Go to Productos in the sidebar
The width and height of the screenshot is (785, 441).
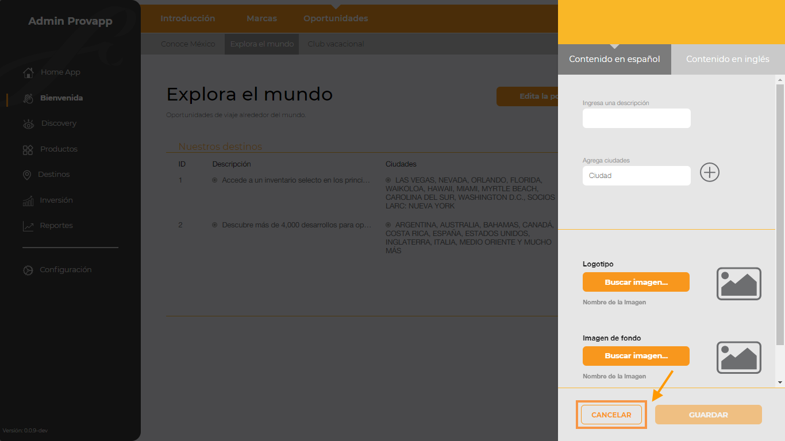coord(59,149)
